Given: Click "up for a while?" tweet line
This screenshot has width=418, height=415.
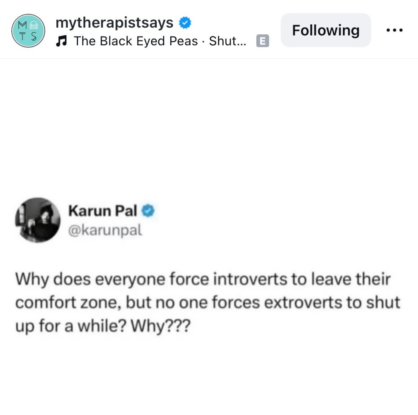Looking at the screenshot, I should pos(71,326).
